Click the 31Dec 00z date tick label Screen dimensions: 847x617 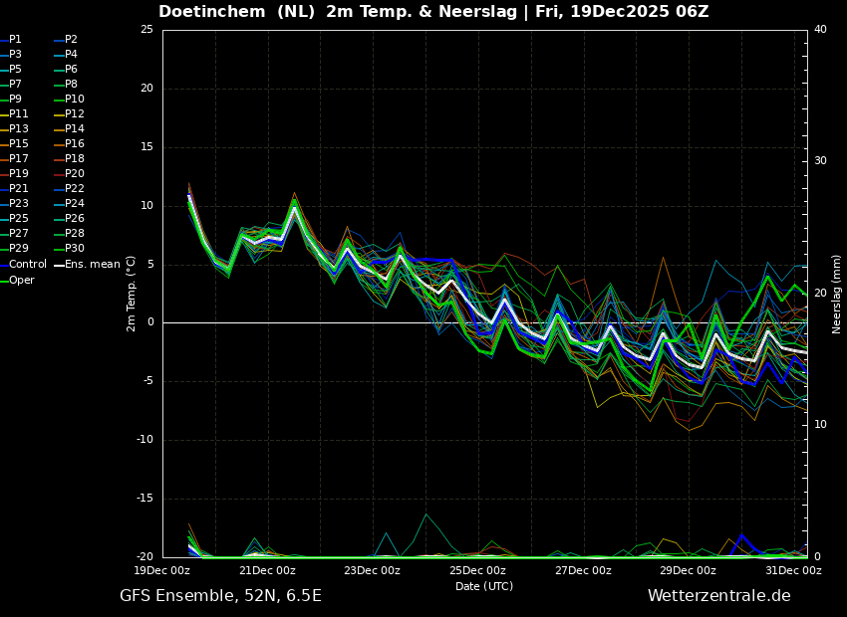coord(793,570)
